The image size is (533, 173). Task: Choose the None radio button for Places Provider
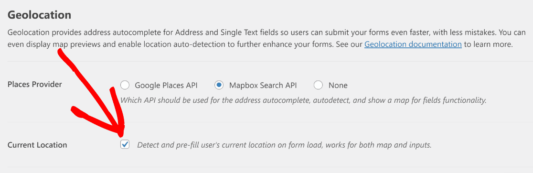click(x=318, y=85)
